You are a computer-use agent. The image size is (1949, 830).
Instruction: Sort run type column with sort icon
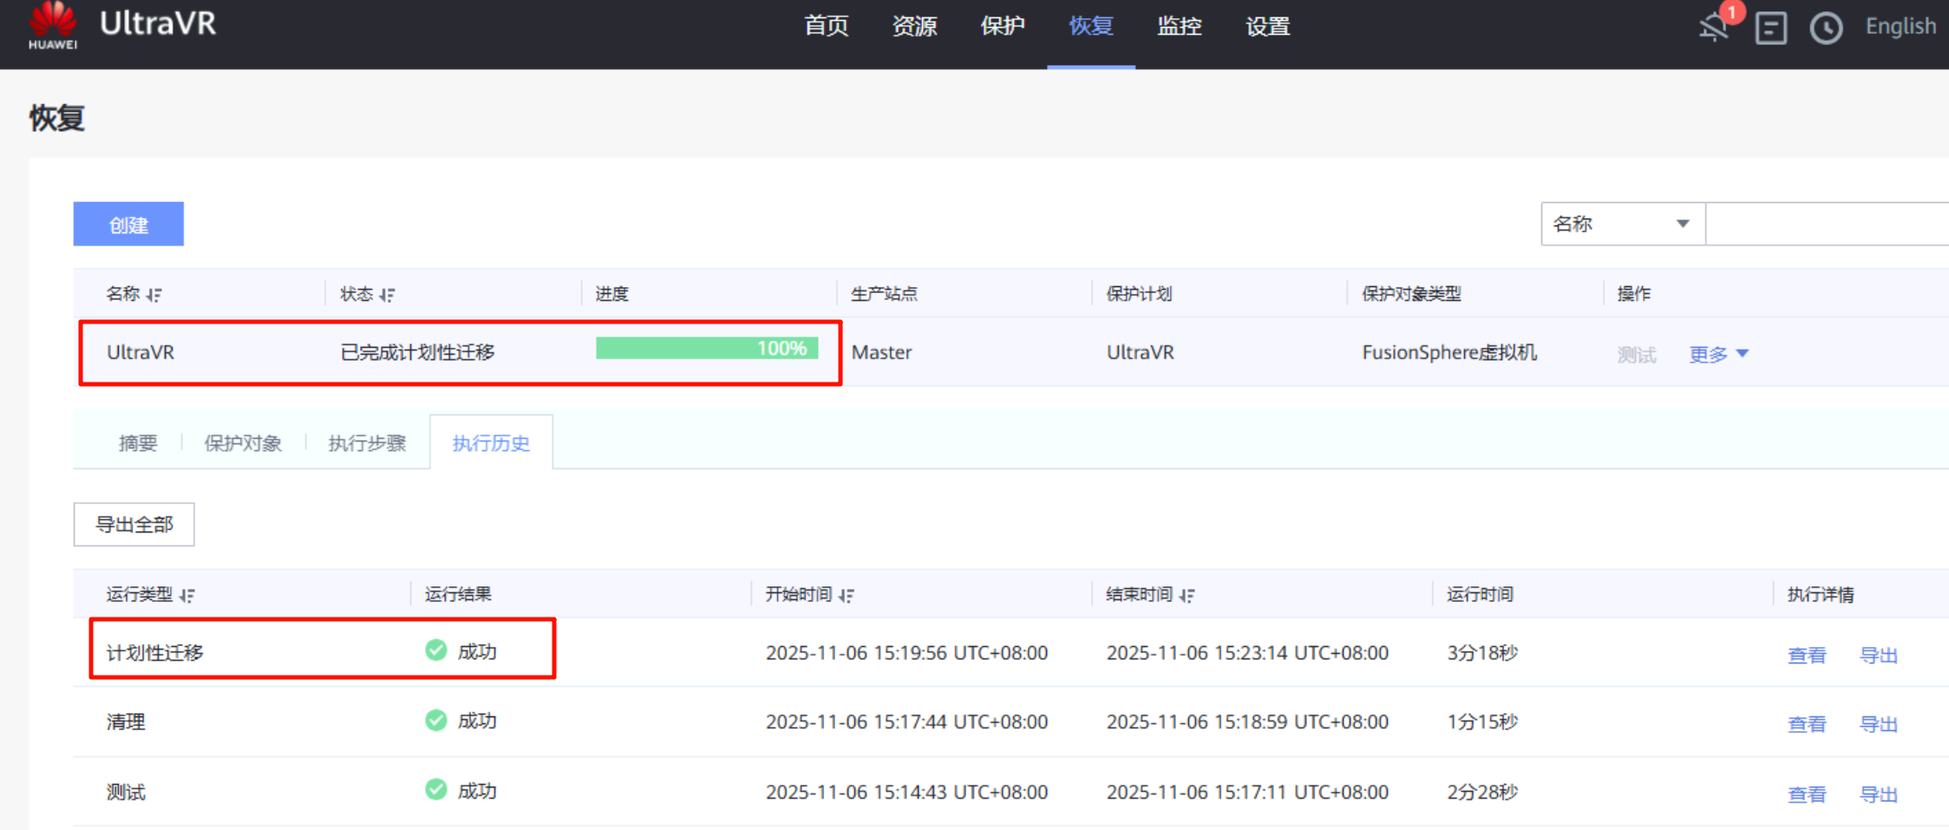tap(187, 595)
